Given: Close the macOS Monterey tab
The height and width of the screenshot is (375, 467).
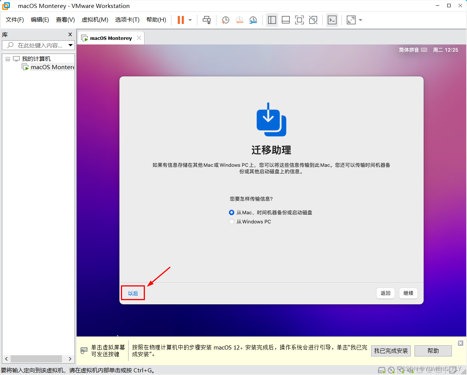Looking at the screenshot, I should click(x=139, y=38).
